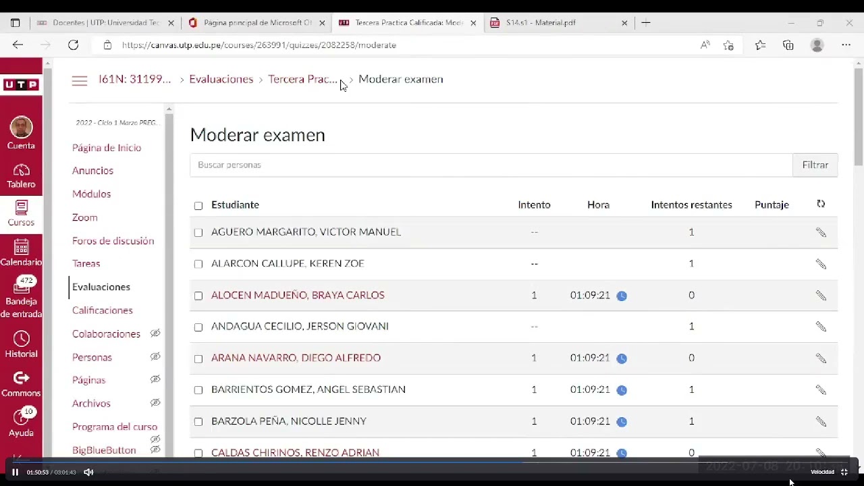Edit extensions for BARZOLA PEÑA pencil icon

click(821, 421)
